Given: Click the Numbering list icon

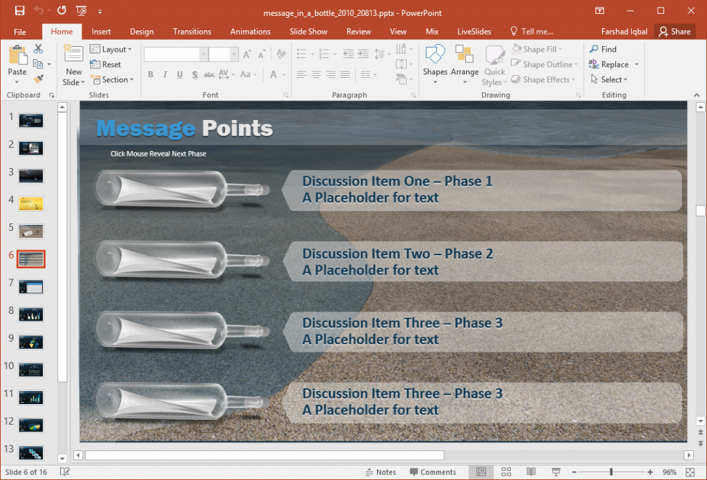Looking at the screenshot, I should tap(325, 54).
